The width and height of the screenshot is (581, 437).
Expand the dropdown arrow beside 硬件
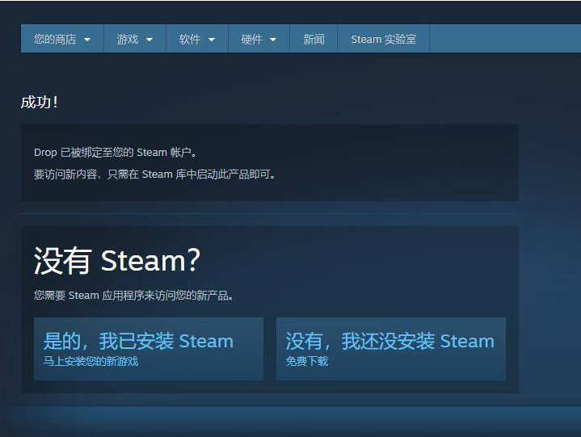(273, 40)
